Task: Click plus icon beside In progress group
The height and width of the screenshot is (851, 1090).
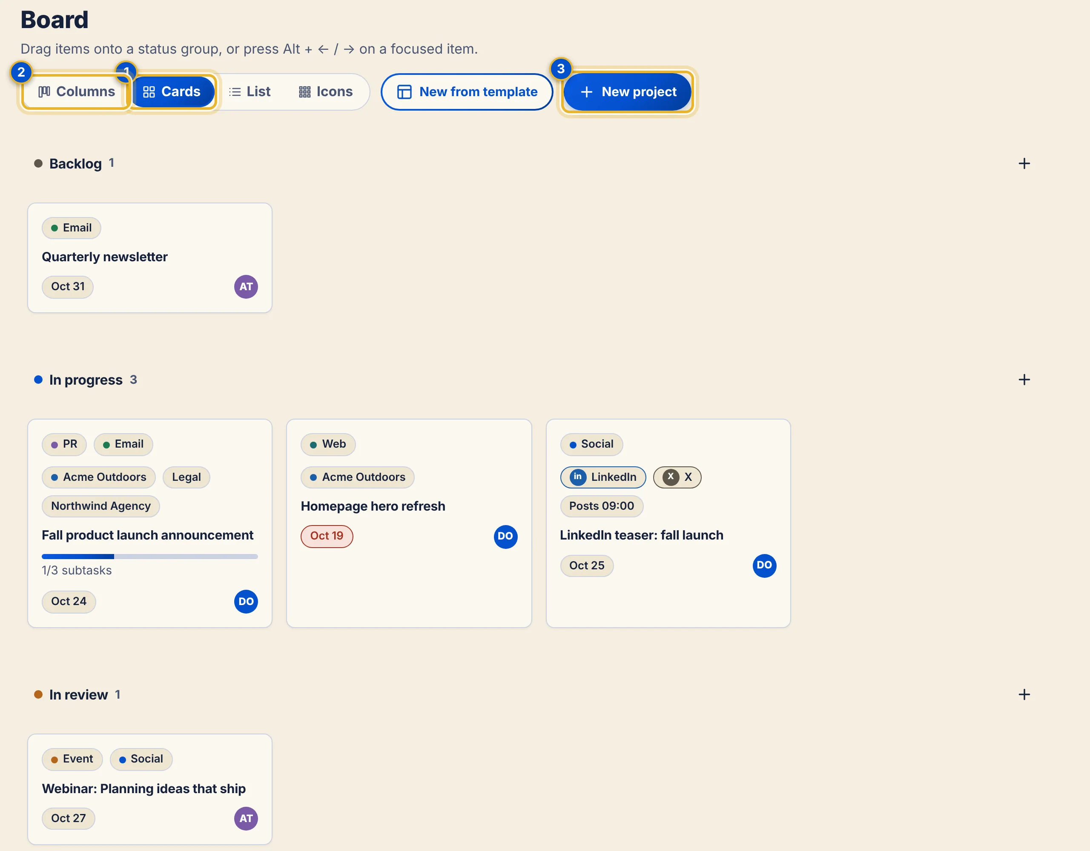Action: [1024, 380]
